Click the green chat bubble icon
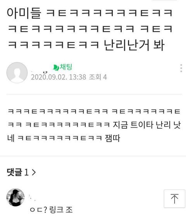 [56, 68]
